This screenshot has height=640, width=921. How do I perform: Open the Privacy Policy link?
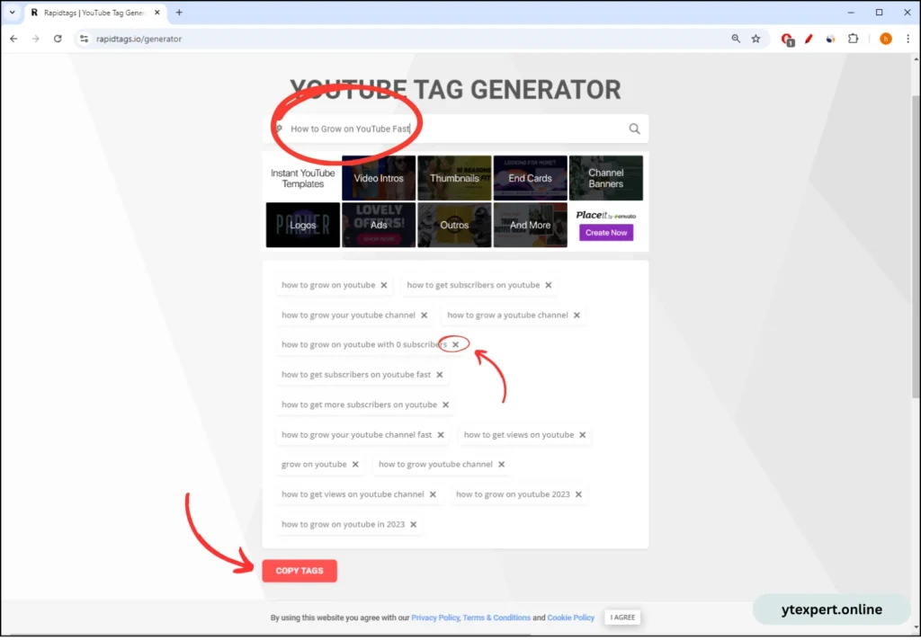[x=434, y=618]
